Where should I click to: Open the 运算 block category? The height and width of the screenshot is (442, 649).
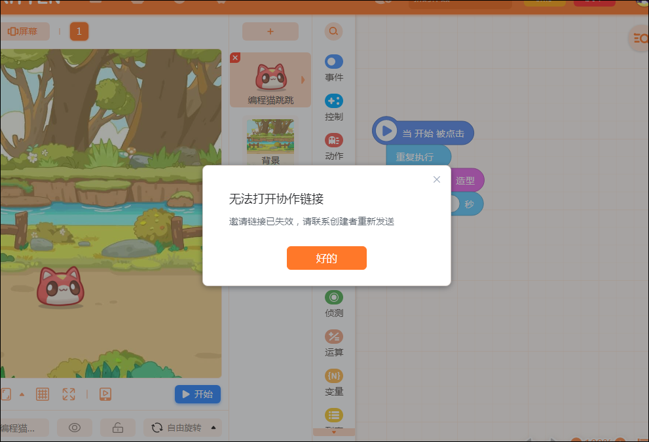(334, 344)
